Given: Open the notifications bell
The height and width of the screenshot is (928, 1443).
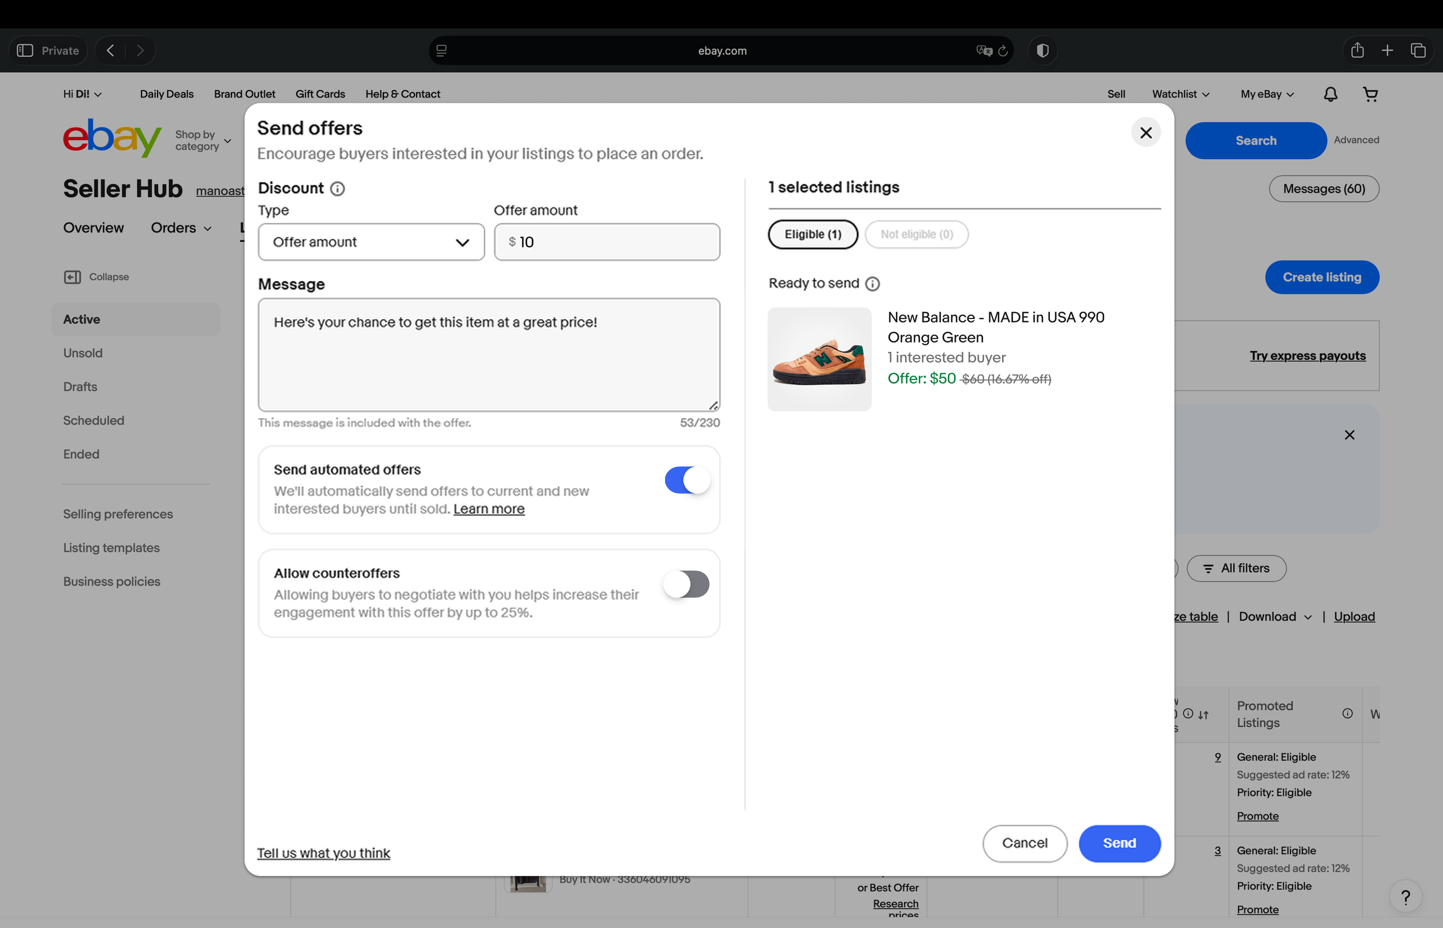Looking at the screenshot, I should pos(1330,94).
